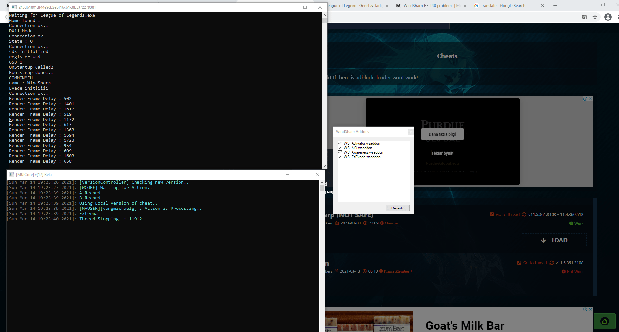Uncheck the WS_EzEvade.wsaddon addon
This screenshot has width=619, height=332.
coord(340,157)
